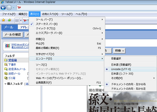Screen dimensions: 157x112
Task: Click inside the address bar field
Action: point(87,8)
